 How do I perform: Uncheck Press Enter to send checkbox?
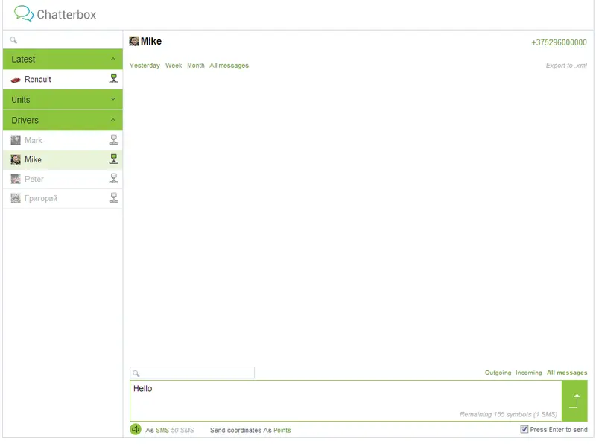click(x=524, y=429)
